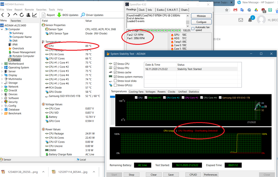Click the Stop button in Stability Test

point(131,175)
